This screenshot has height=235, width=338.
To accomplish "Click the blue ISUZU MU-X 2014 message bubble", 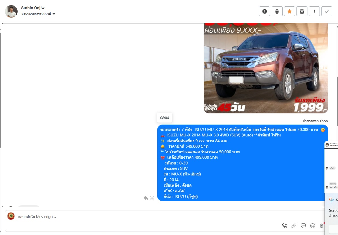I will (243, 163).
